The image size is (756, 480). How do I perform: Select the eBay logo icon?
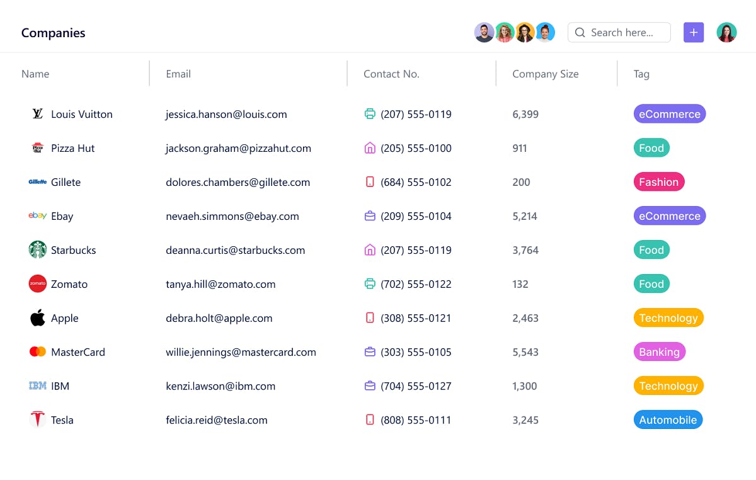click(37, 216)
